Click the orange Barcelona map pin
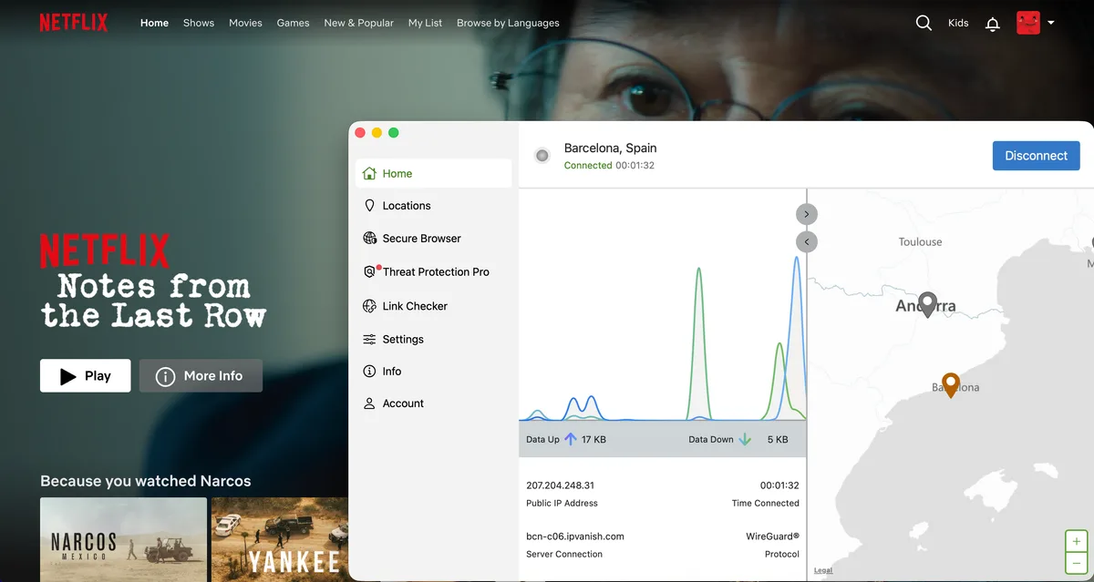 pyautogui.click(x=951, y=384)
